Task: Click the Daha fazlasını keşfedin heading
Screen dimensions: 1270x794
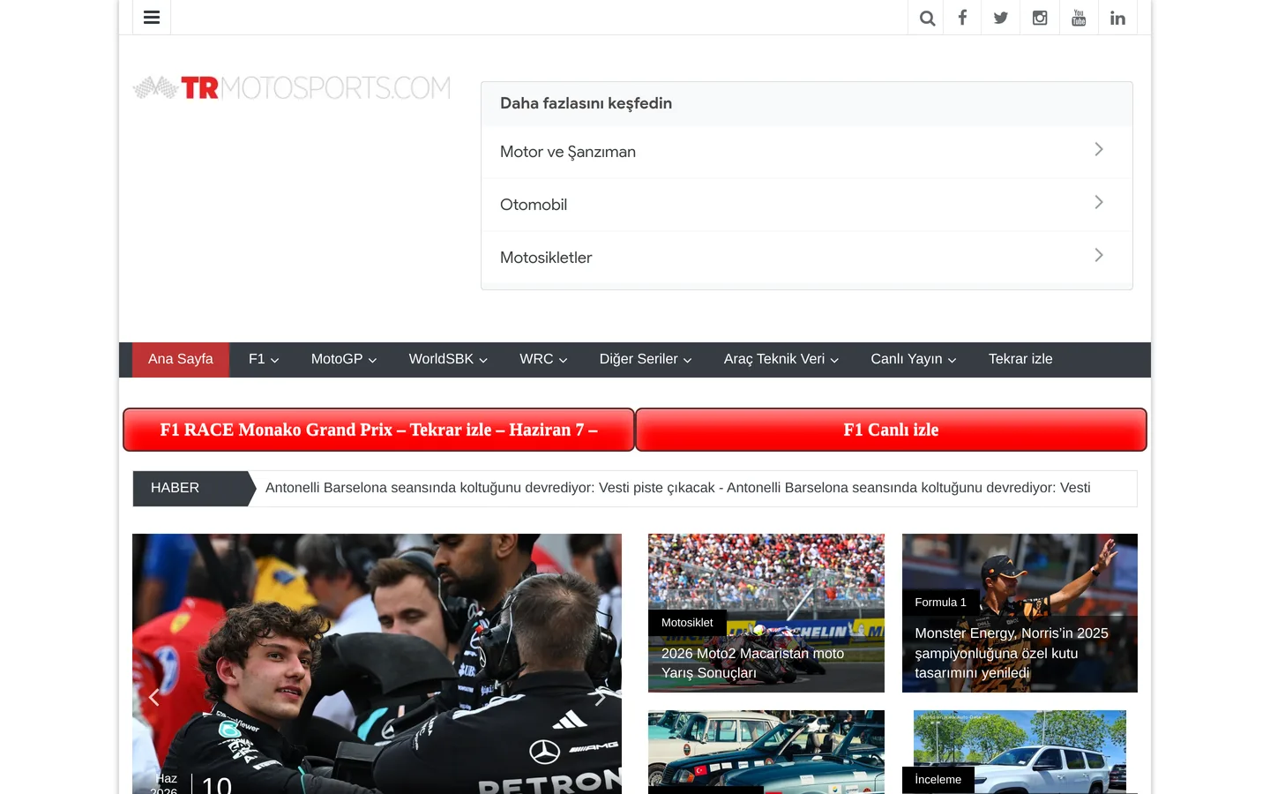Action: click(586, 103)
